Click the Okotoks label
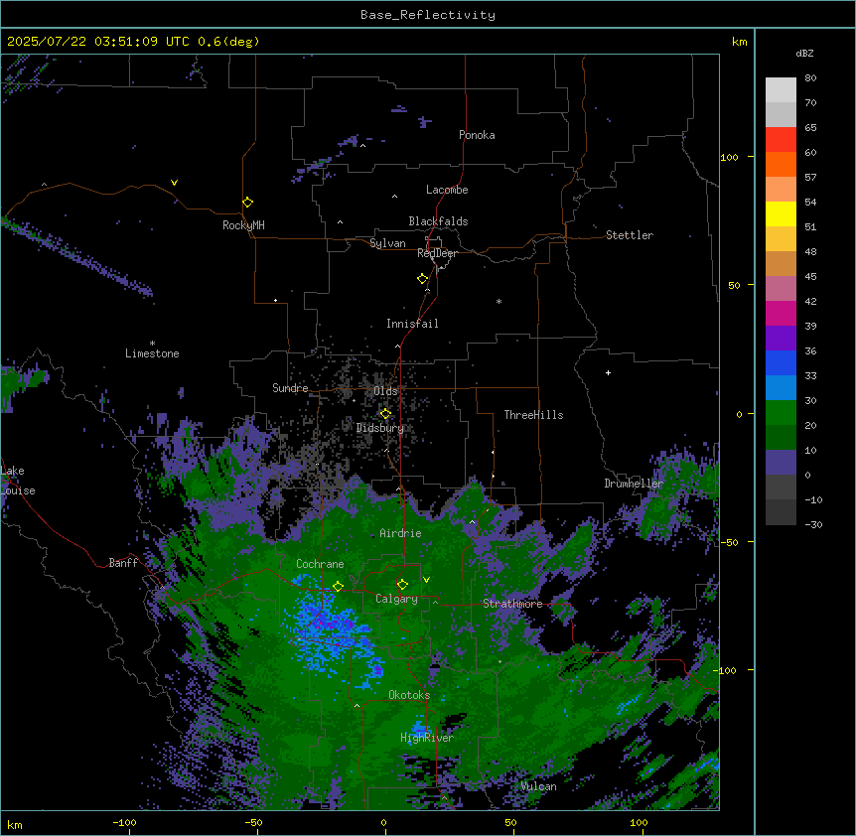Image resolution: width=856 pixels, height=836 pixels. 409,695
